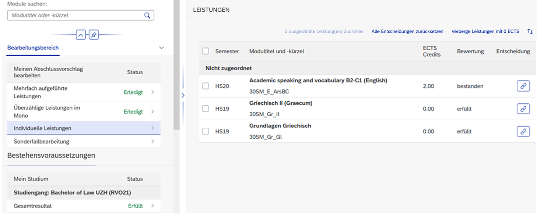Click Verberge Leistungen mit 0 ECTS
The width and height of the screenshot is (537, 213).
pyautogui.click(x=485, y=31)
